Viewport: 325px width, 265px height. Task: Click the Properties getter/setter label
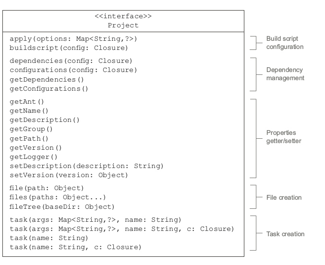(x=284, y=137)
